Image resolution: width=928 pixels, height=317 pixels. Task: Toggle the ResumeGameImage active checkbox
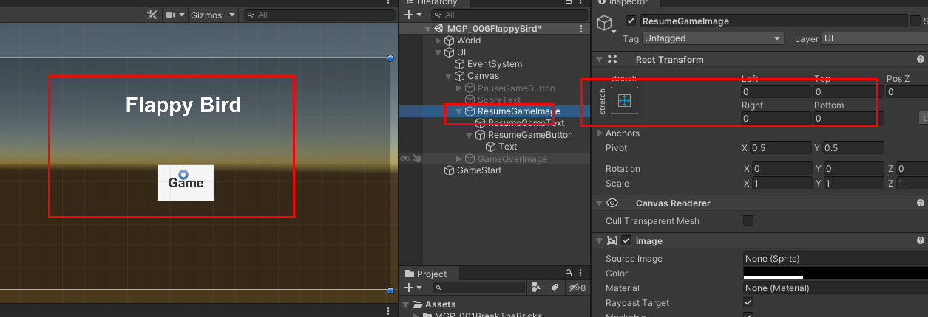(x=631, y=21)
